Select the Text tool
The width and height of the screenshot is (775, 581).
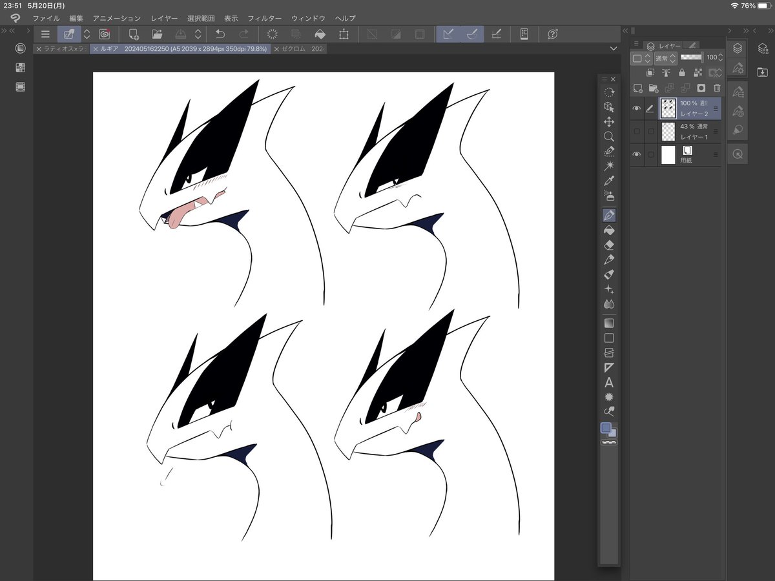coord(608,383)
